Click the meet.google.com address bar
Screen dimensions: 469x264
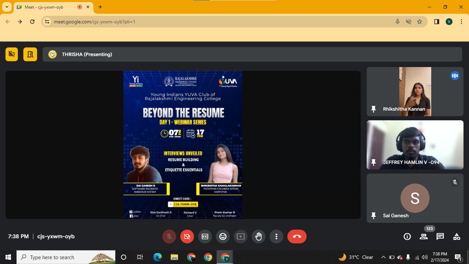click(220, 22)
